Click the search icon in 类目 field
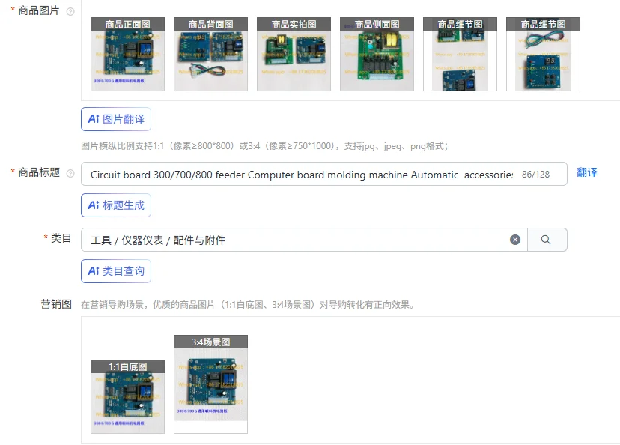Screen dimensions: 620x445 [x=546, y=240]
